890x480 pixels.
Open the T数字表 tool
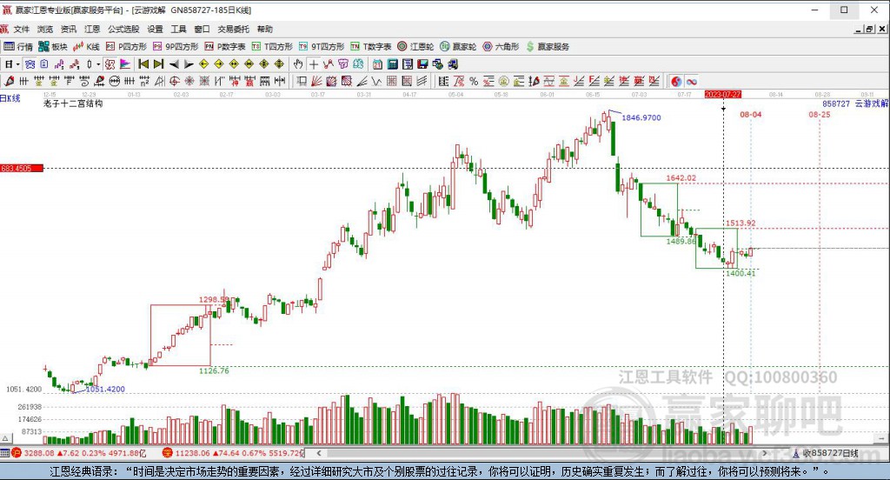tap(370, 47)
